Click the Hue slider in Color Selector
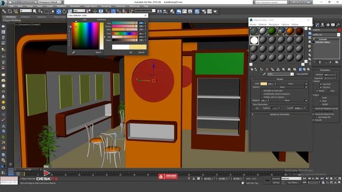The height and width of the screenshot is (192, 342). 125,34
